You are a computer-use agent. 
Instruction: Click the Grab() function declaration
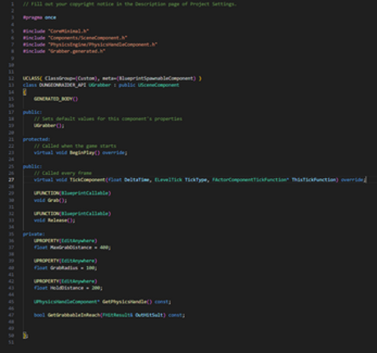(57, 200)
